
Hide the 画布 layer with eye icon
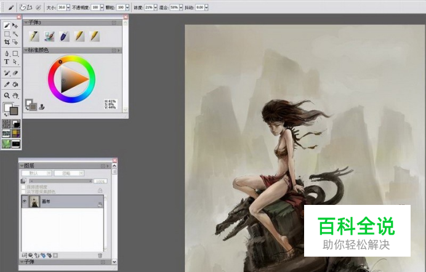[25, 201]
